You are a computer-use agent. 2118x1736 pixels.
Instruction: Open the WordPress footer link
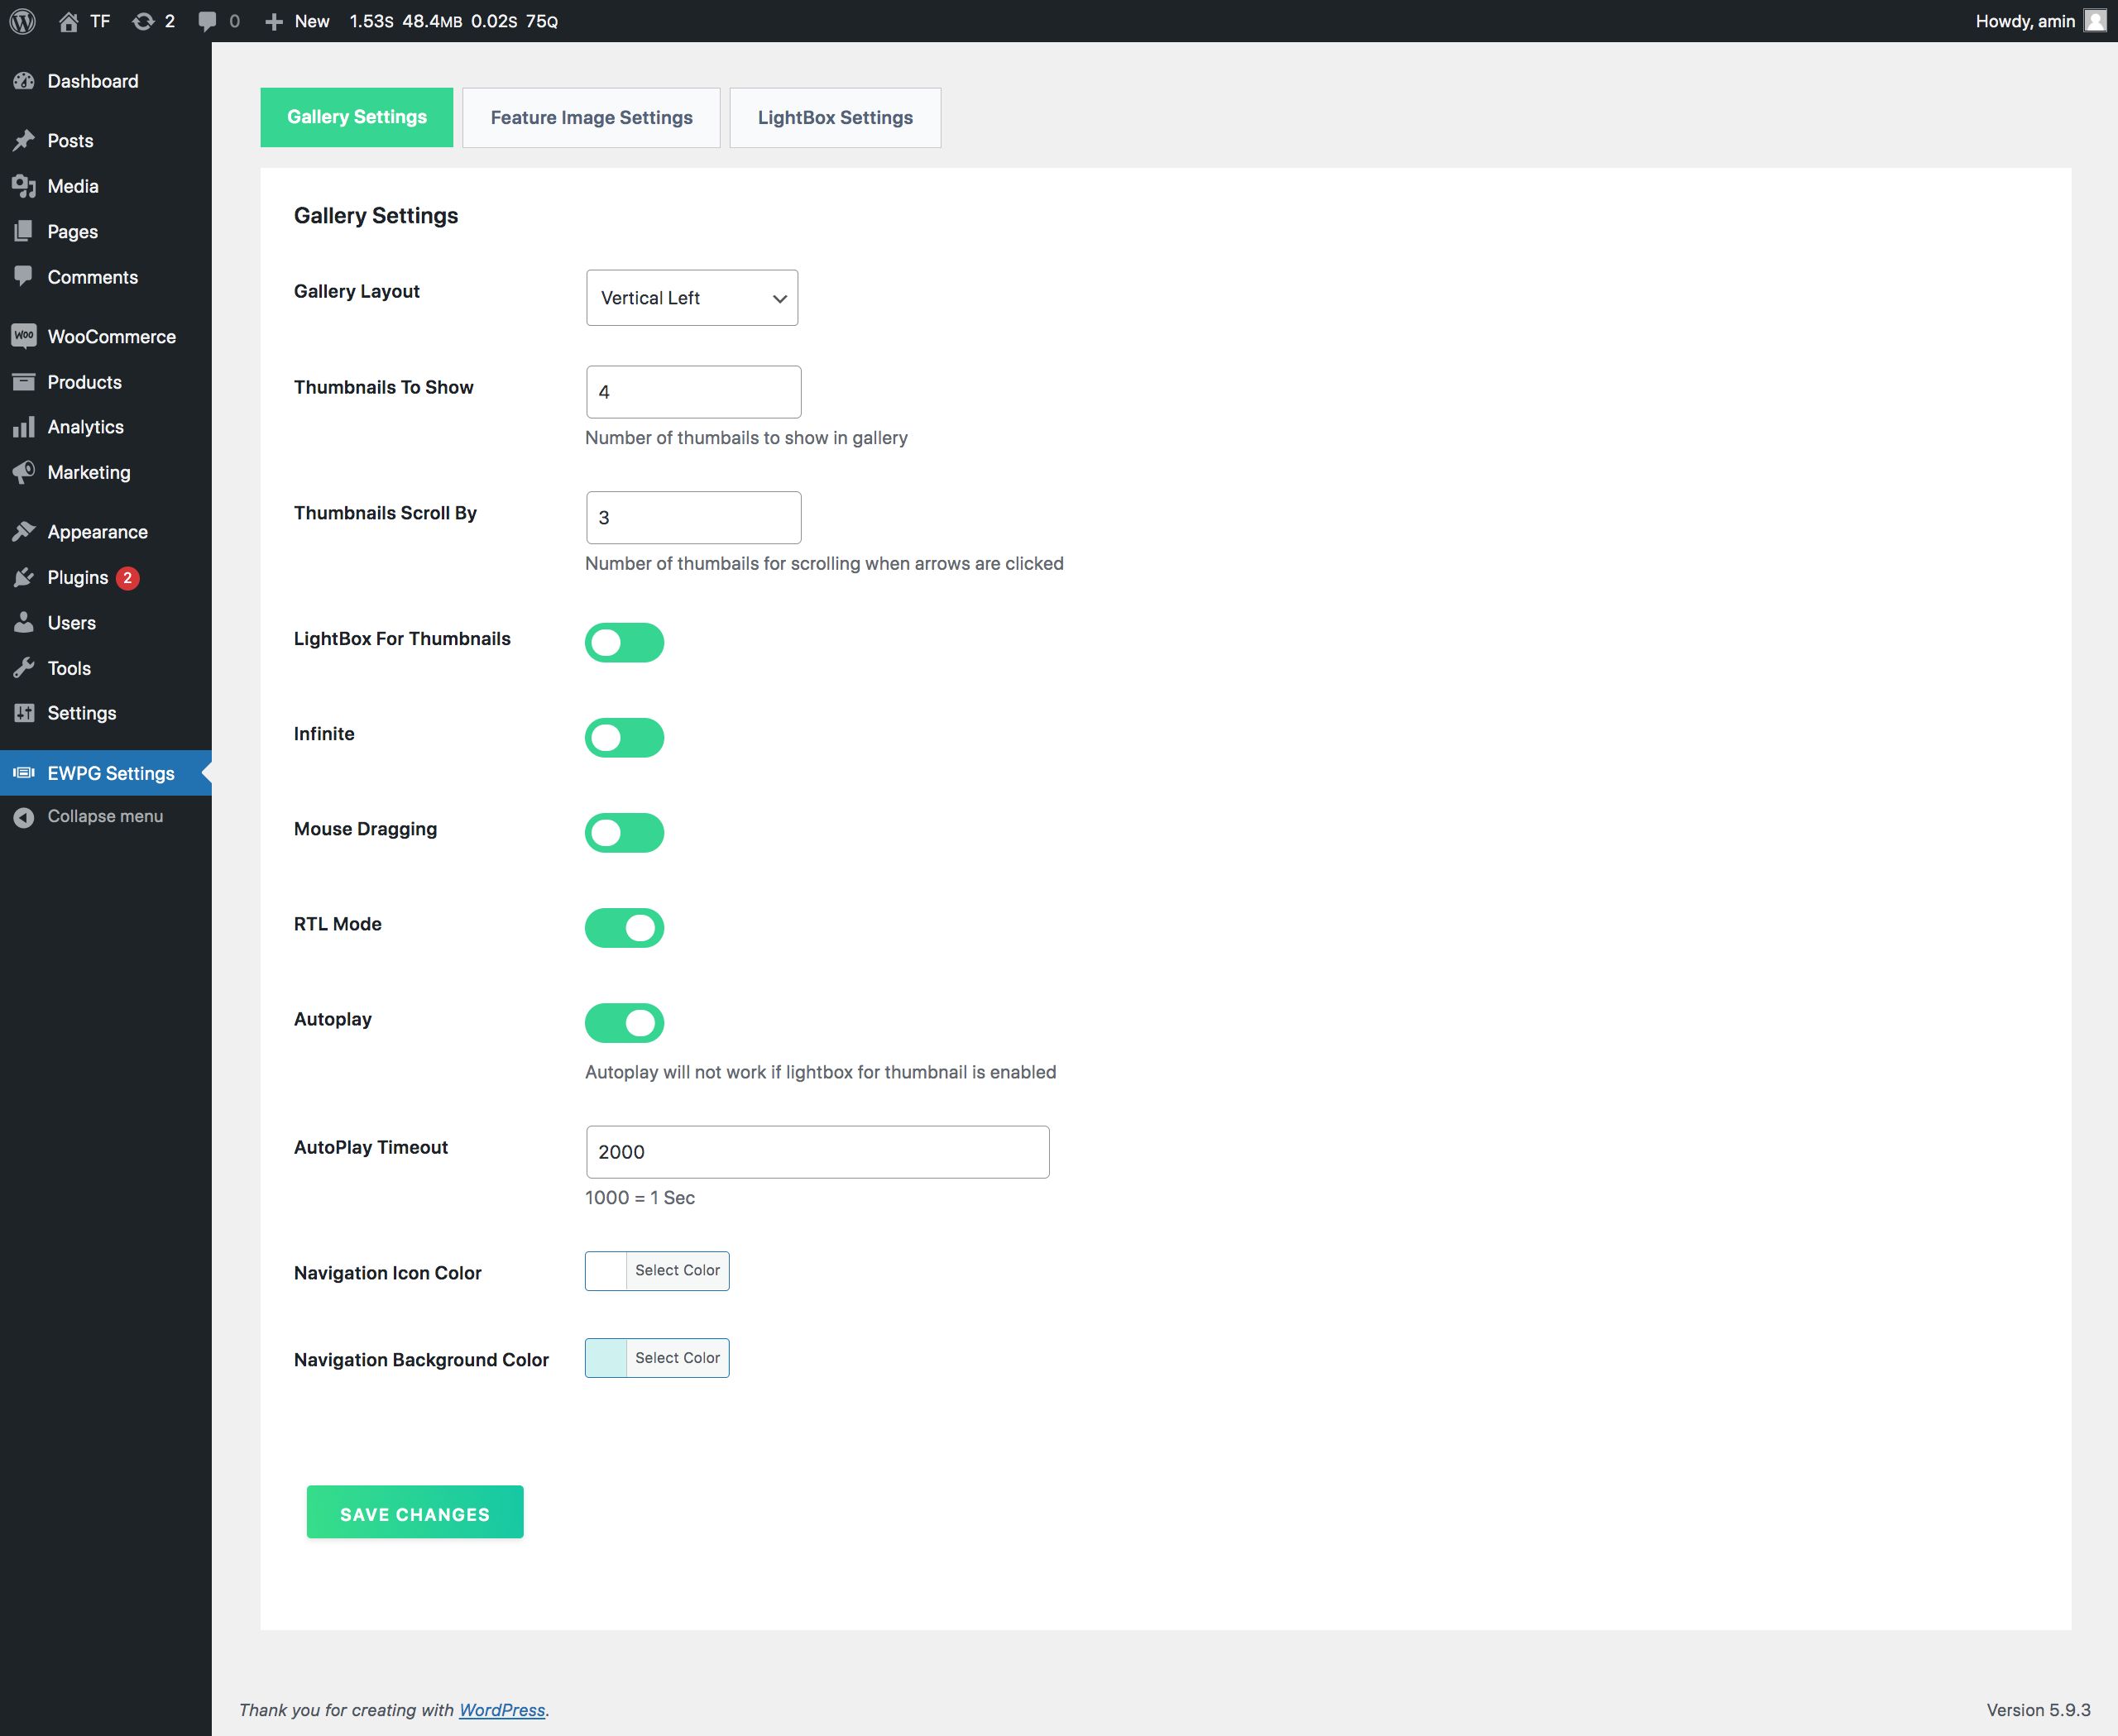tap(502, 1710)
